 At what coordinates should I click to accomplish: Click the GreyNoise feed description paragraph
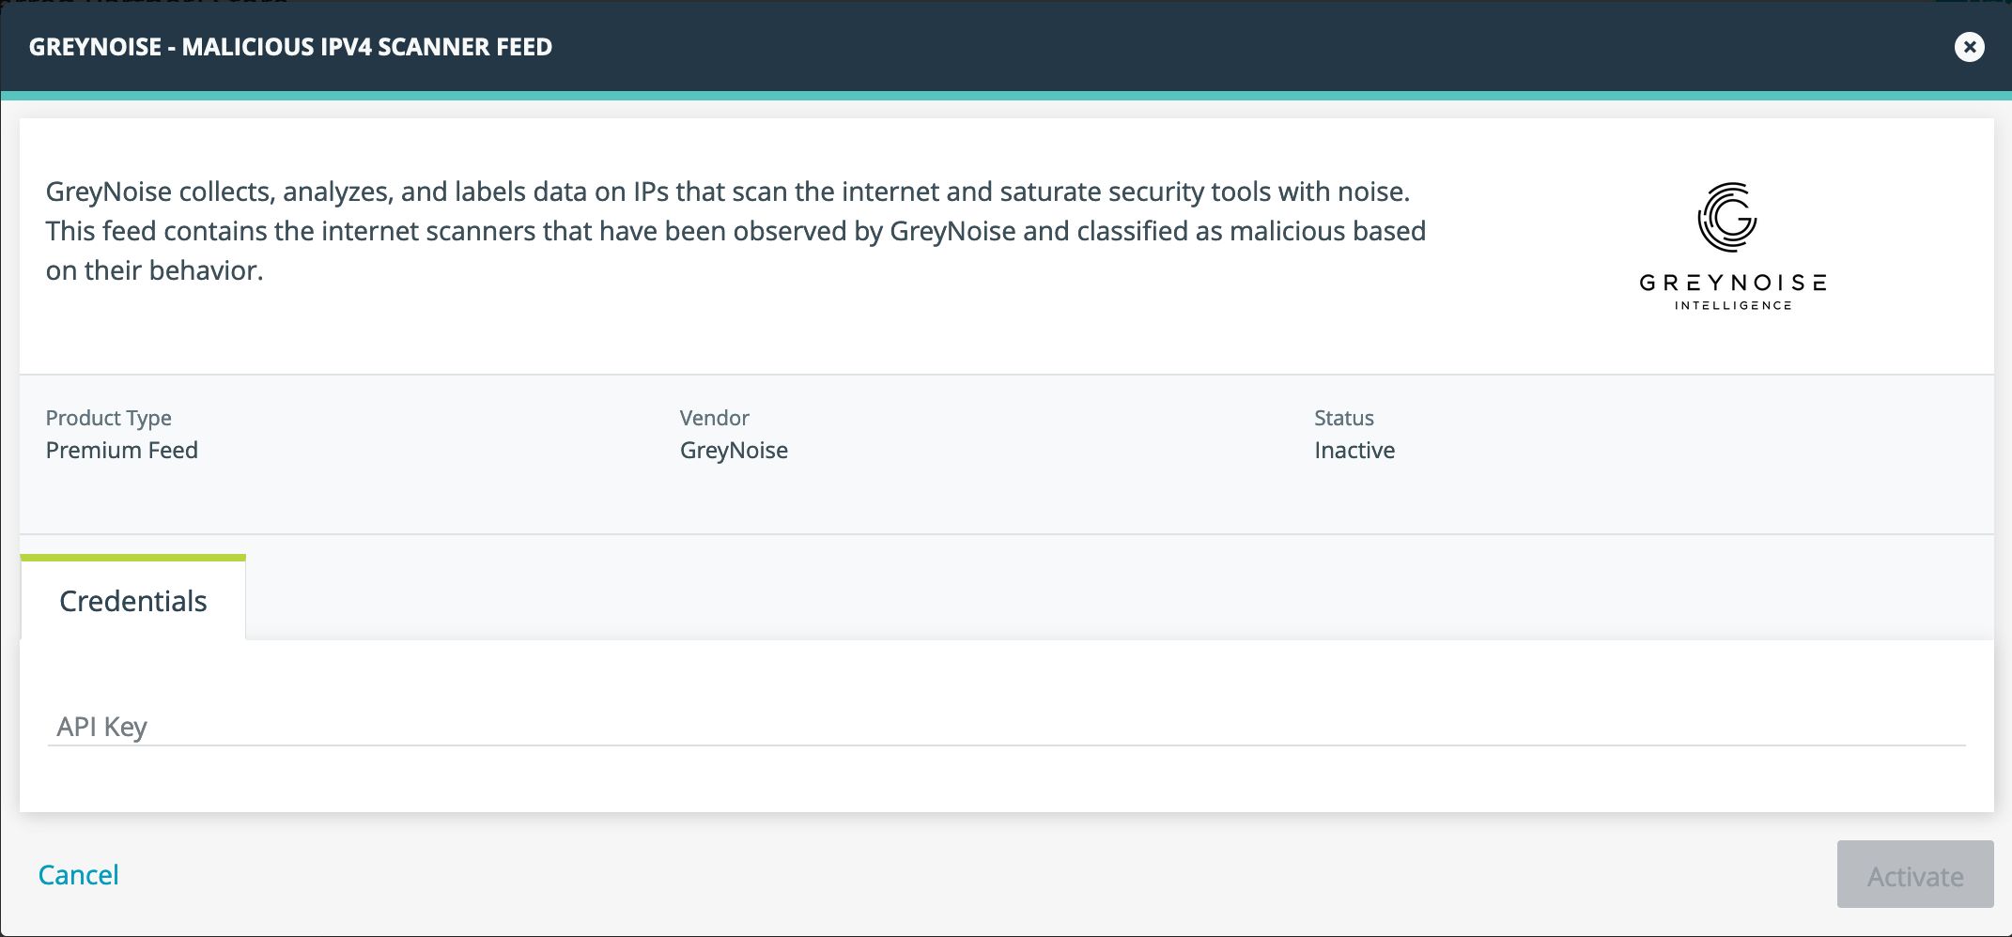[x=736, y=231]
